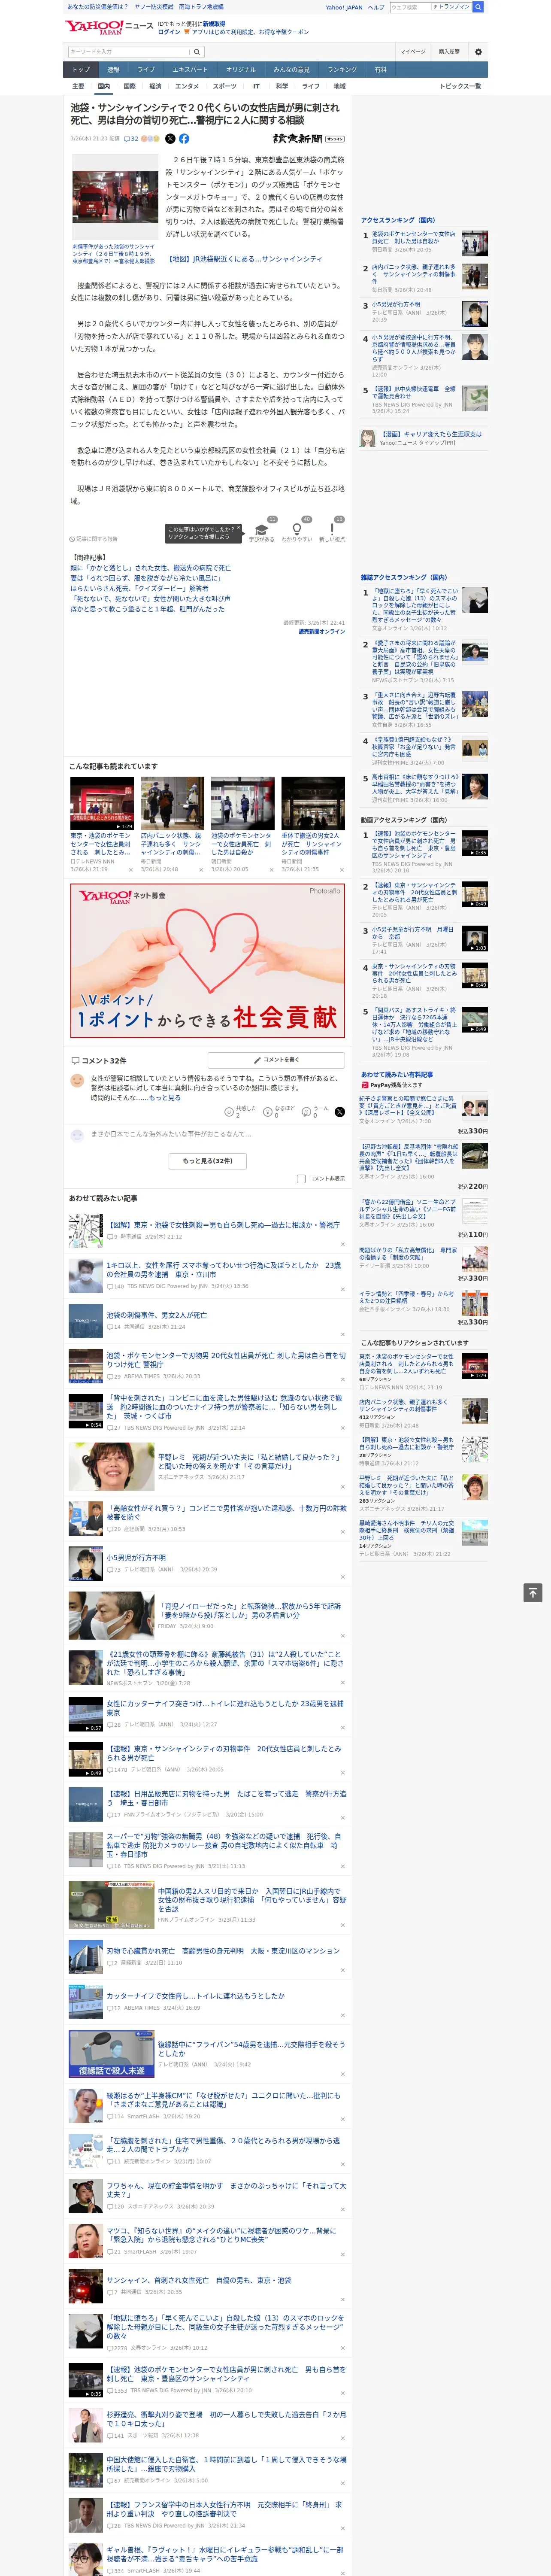This screenshot has height=2576, width=551.
Task: Click the first commenter's avatar icon
Action: click(77, 1080)
